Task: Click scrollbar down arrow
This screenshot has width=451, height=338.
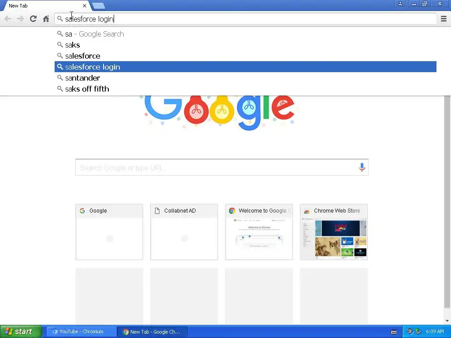Action: 447,321
